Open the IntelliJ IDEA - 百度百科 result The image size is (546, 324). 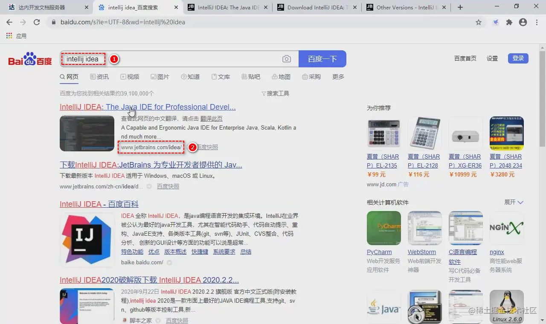(x=99, y=204)
